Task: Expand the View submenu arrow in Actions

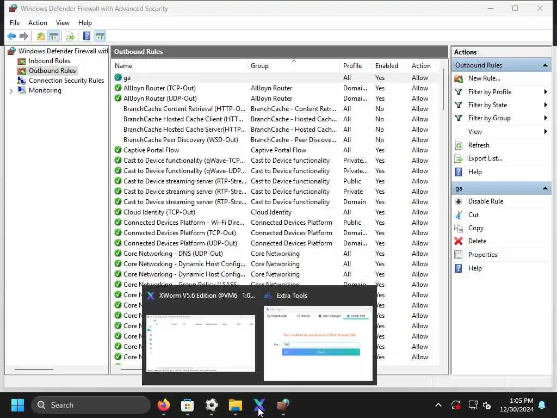Action: (x=545, y=132)
